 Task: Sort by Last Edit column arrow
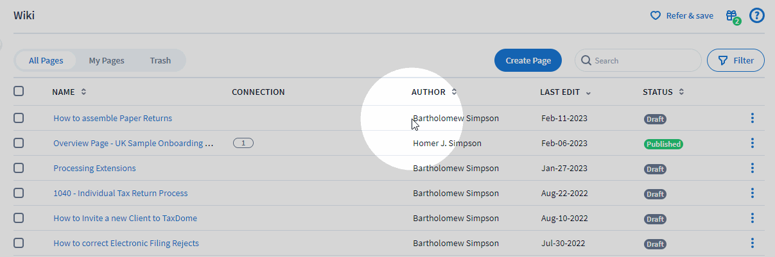588,93
